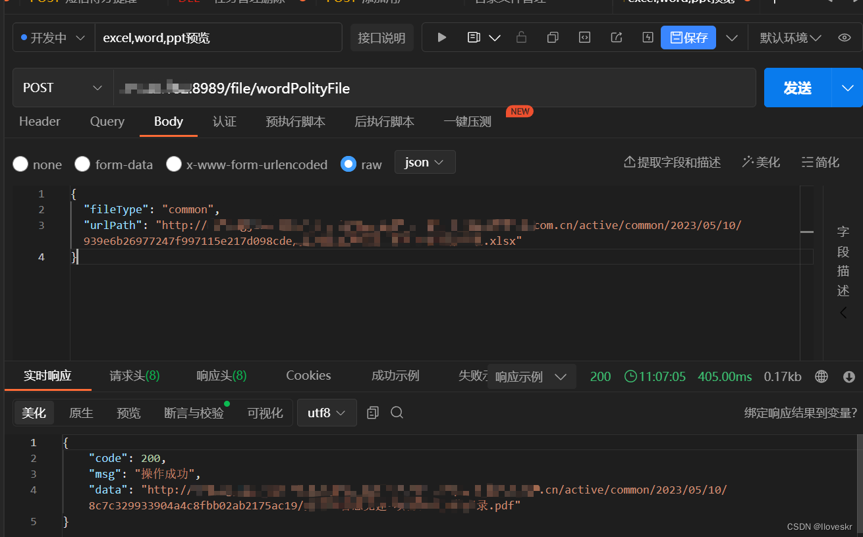Click the globe network icon in response bar
Viewport: 863px width, 537px height.
point(821,376)
